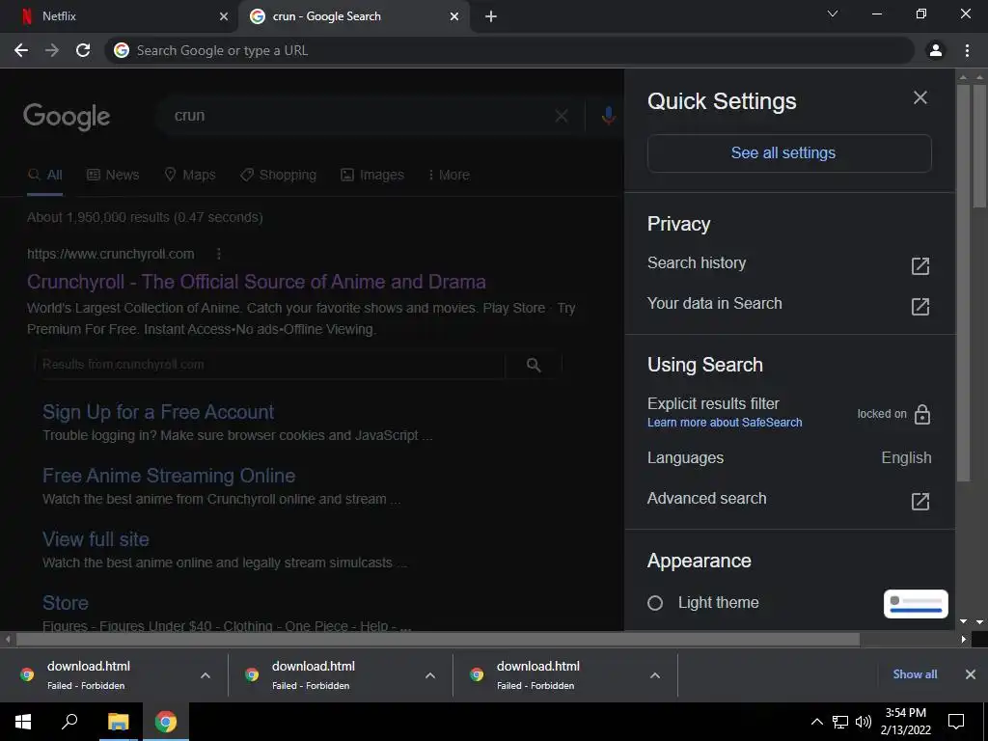Open Windows notification center
Image resolution: width=988 pixels, height=741 pixels.
pyautogui.click(x=956, y=722)
